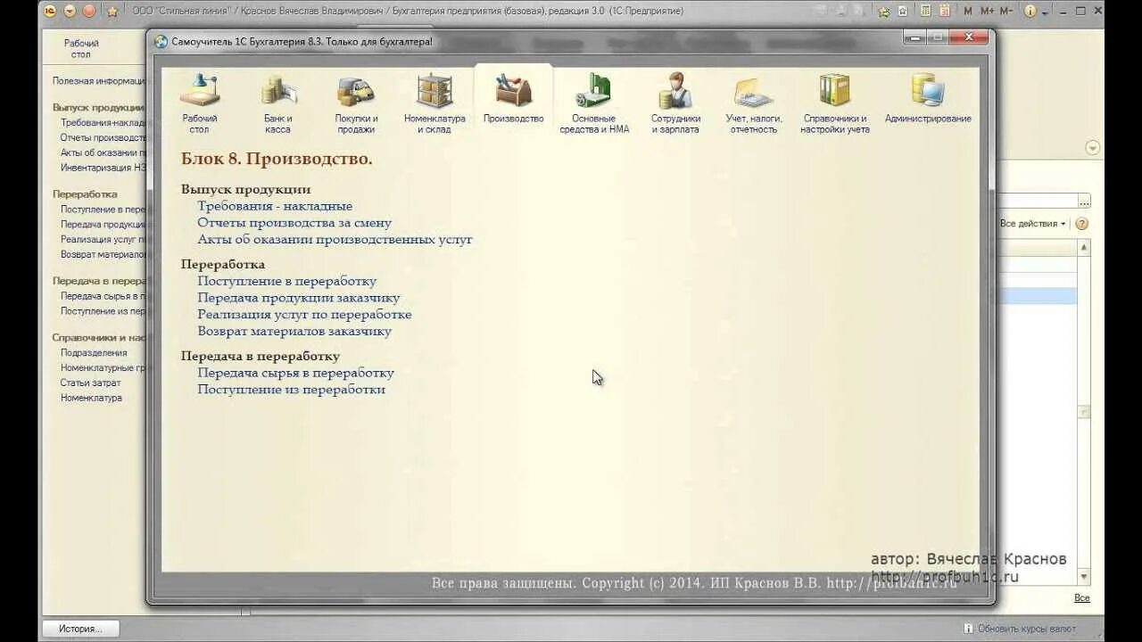Open the Все действия dropdown
1142x642 pixels.
pos(1032,224)
